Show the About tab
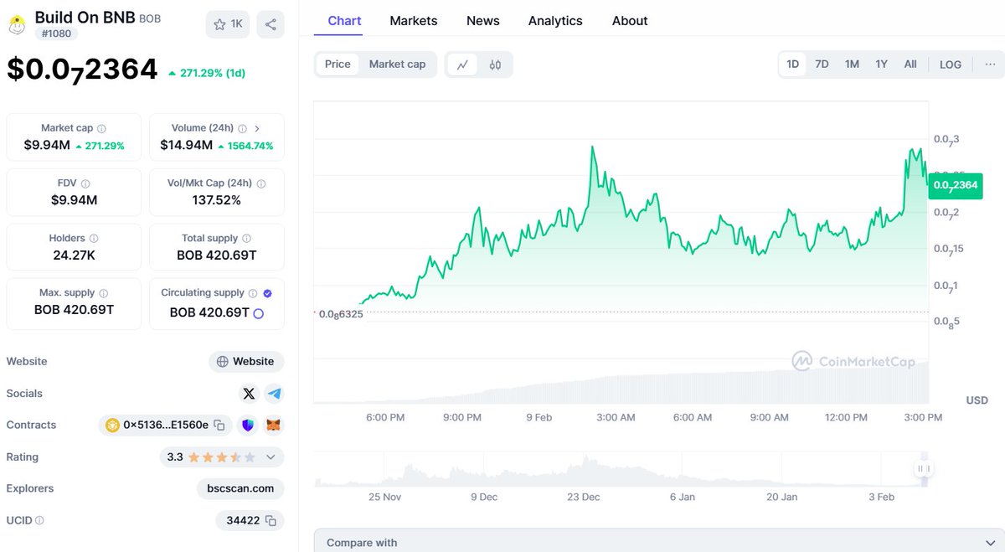 click(x=630, y=21)
